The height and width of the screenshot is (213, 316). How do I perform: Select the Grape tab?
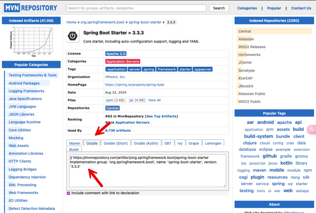[194, 143]
